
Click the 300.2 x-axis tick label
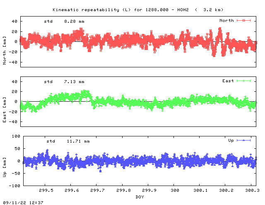tap(226, 190)
